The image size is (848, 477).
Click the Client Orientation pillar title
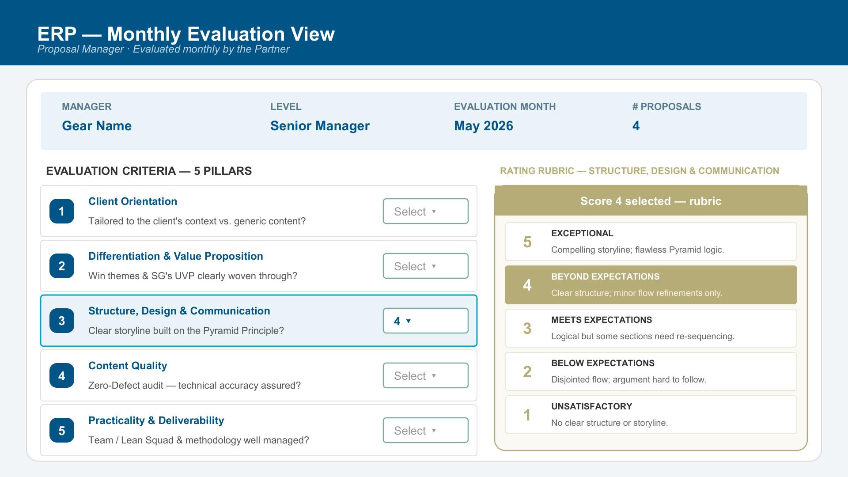132,201
